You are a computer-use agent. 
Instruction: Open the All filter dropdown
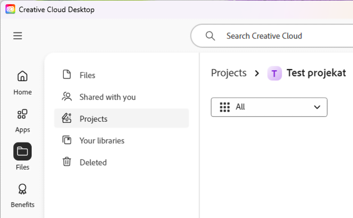point(269,107)
